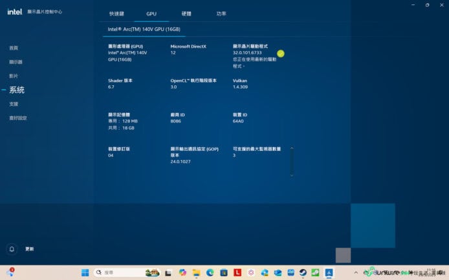Select 系統 in the sidebar
This screenshot has height=280, width=449.
[x=17, y=90]
